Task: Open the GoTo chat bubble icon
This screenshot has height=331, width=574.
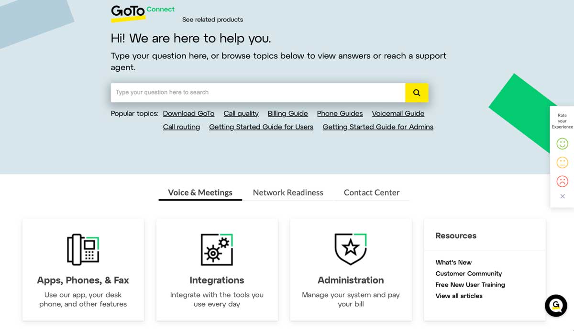Action: pyautogui.click(x=555, y=306)
